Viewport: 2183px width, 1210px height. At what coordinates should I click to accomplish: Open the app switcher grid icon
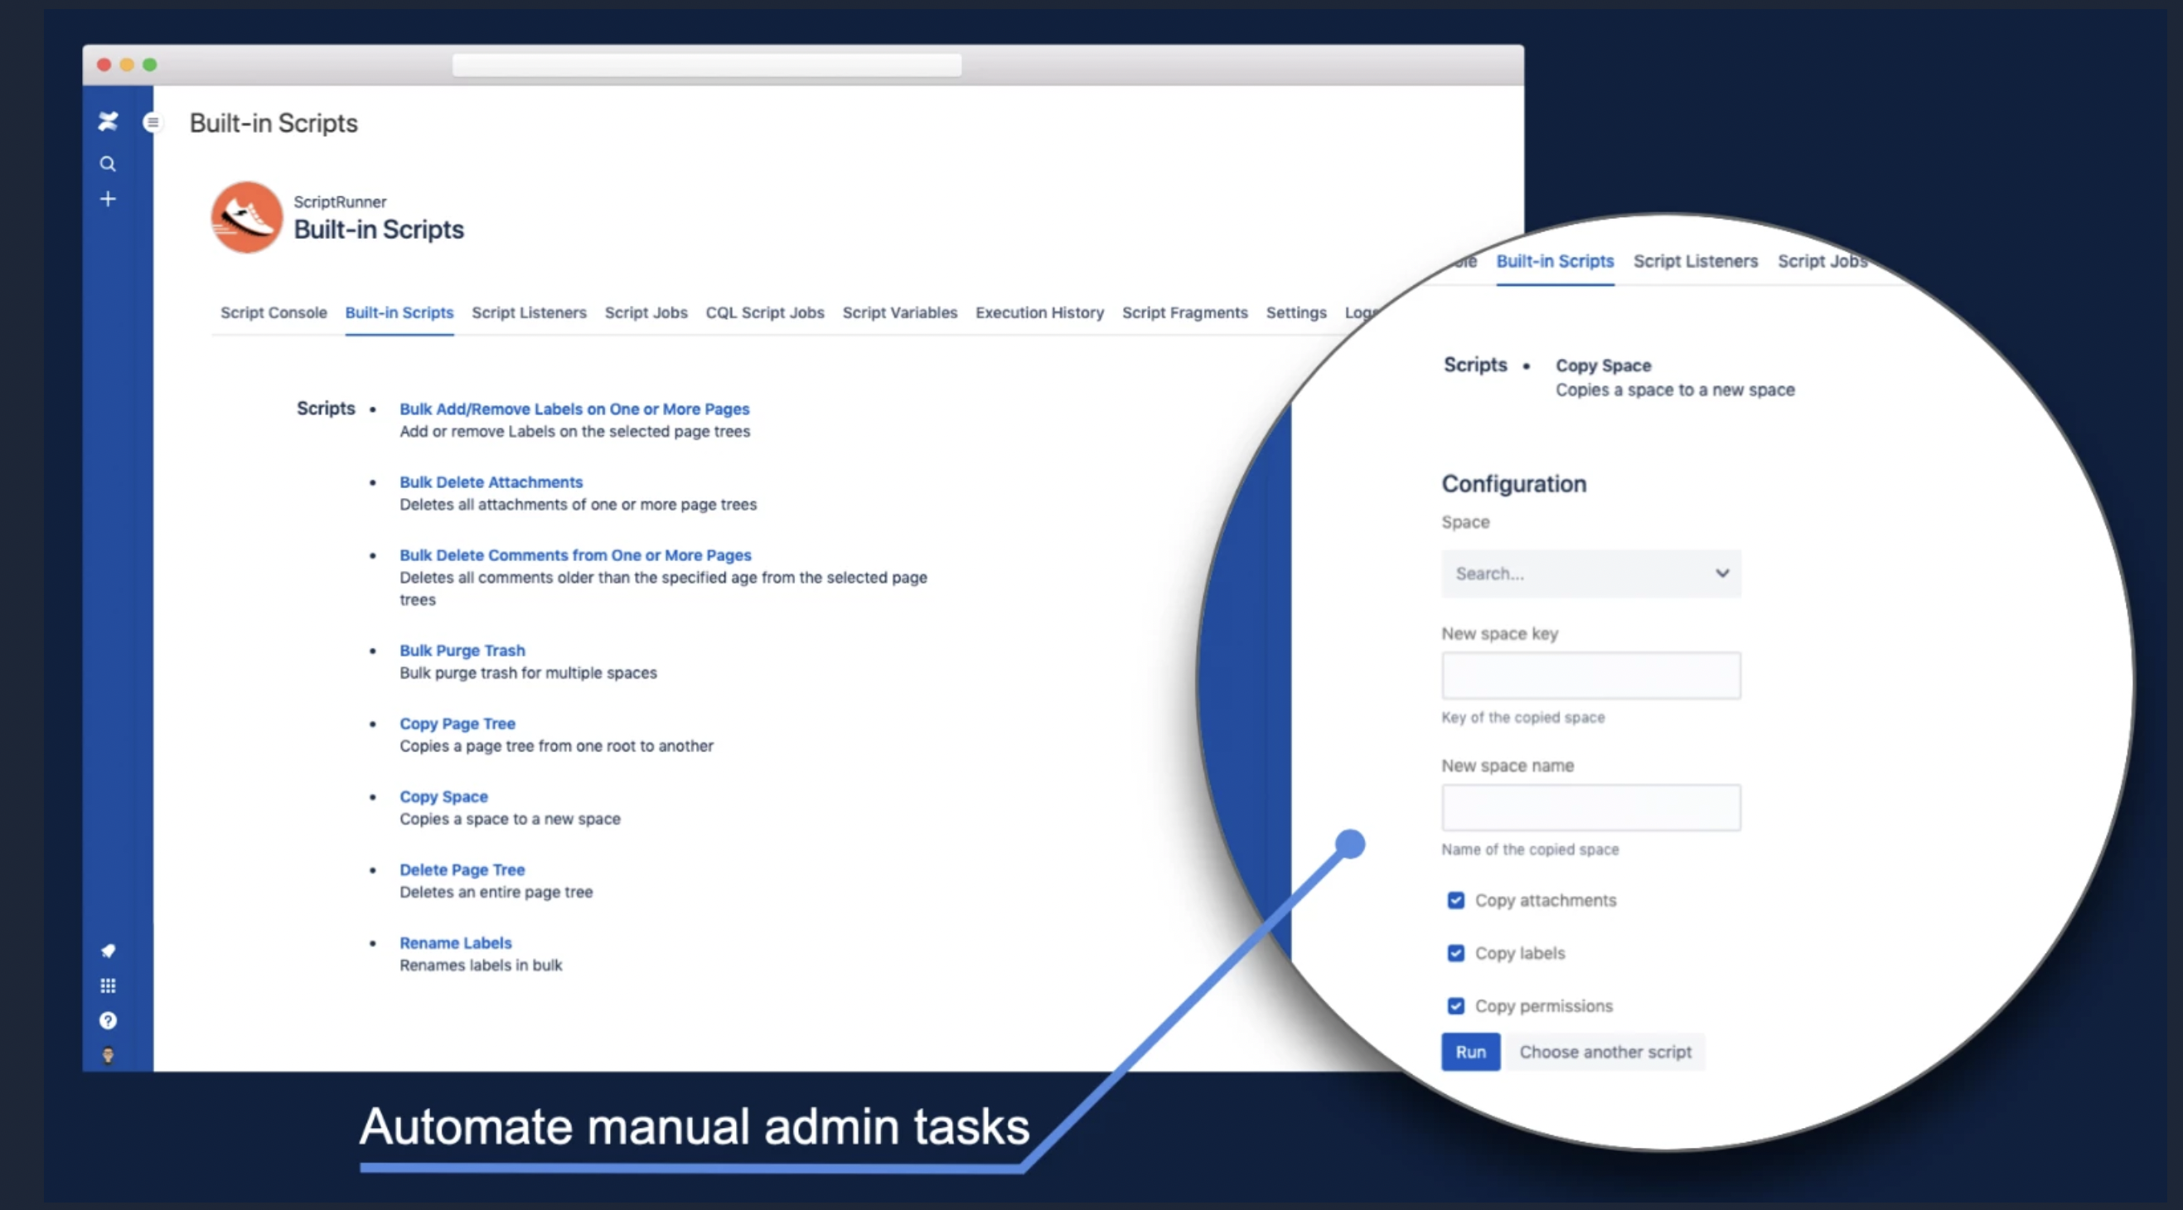108,985
